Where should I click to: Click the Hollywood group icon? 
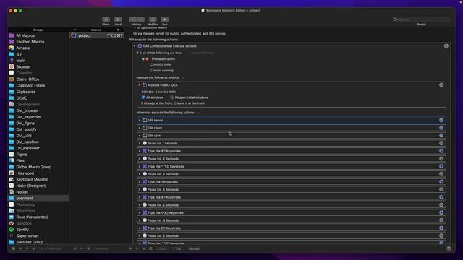click(x=12, y=173)
